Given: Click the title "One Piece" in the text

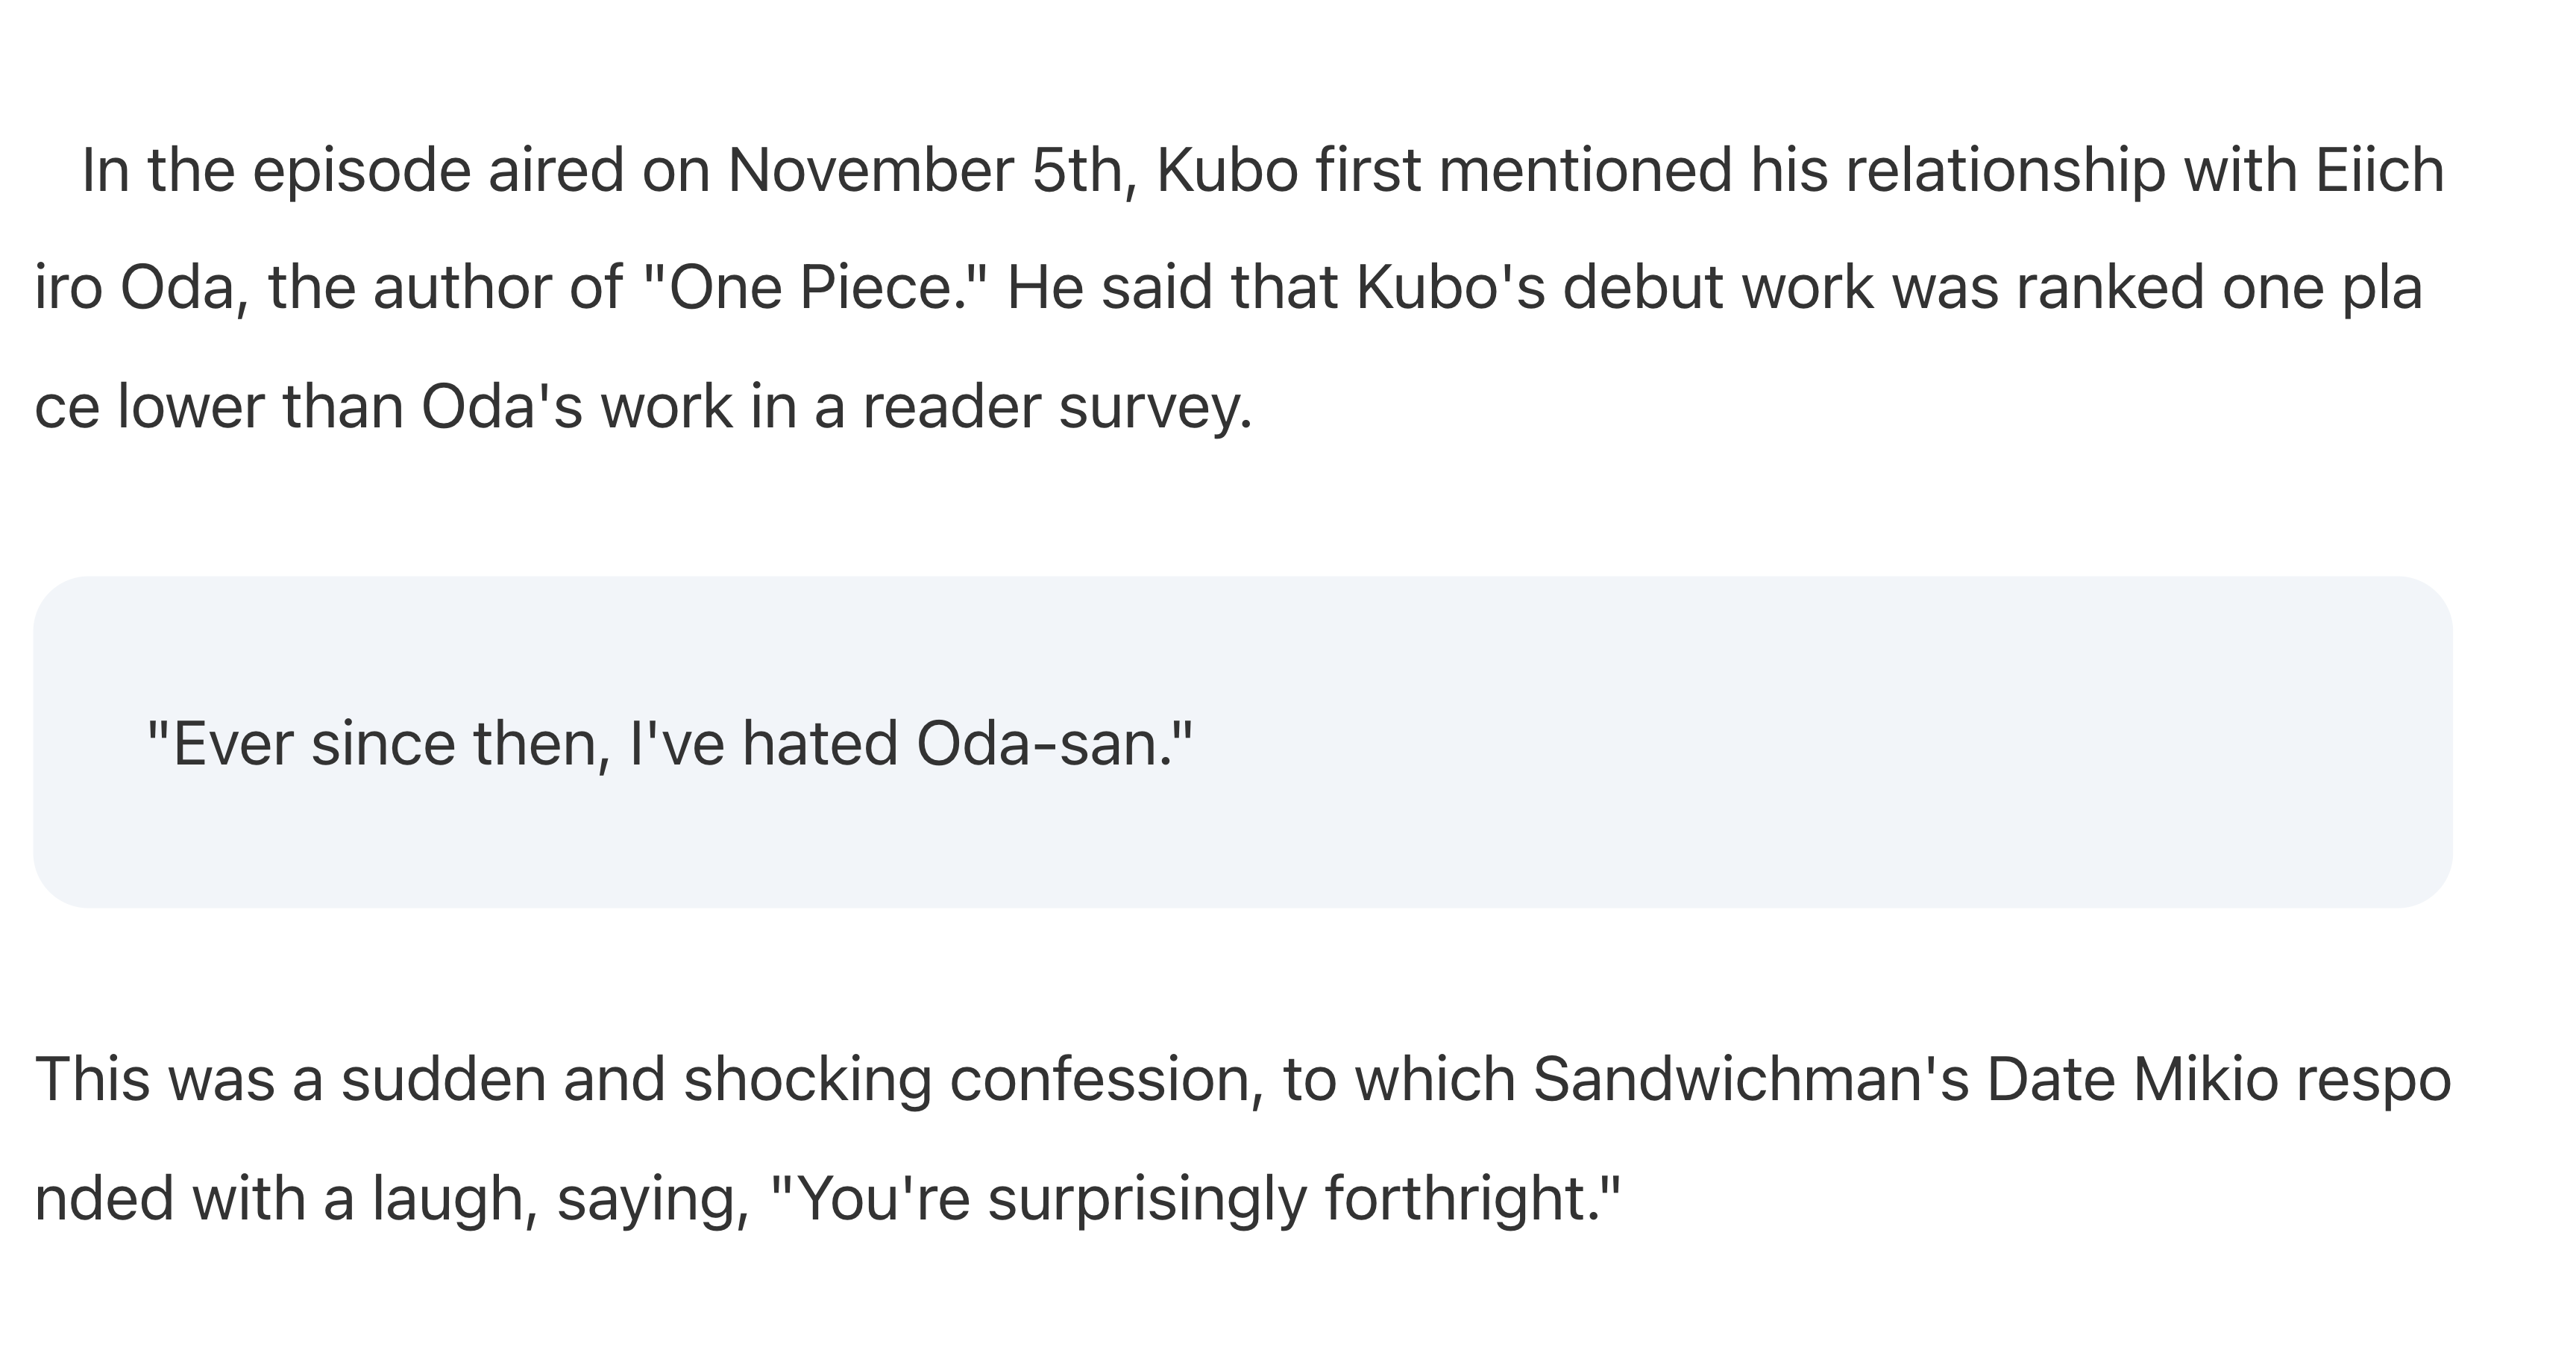Looking at the screenshot, I should pyautogui.click(x=809, y=288).
